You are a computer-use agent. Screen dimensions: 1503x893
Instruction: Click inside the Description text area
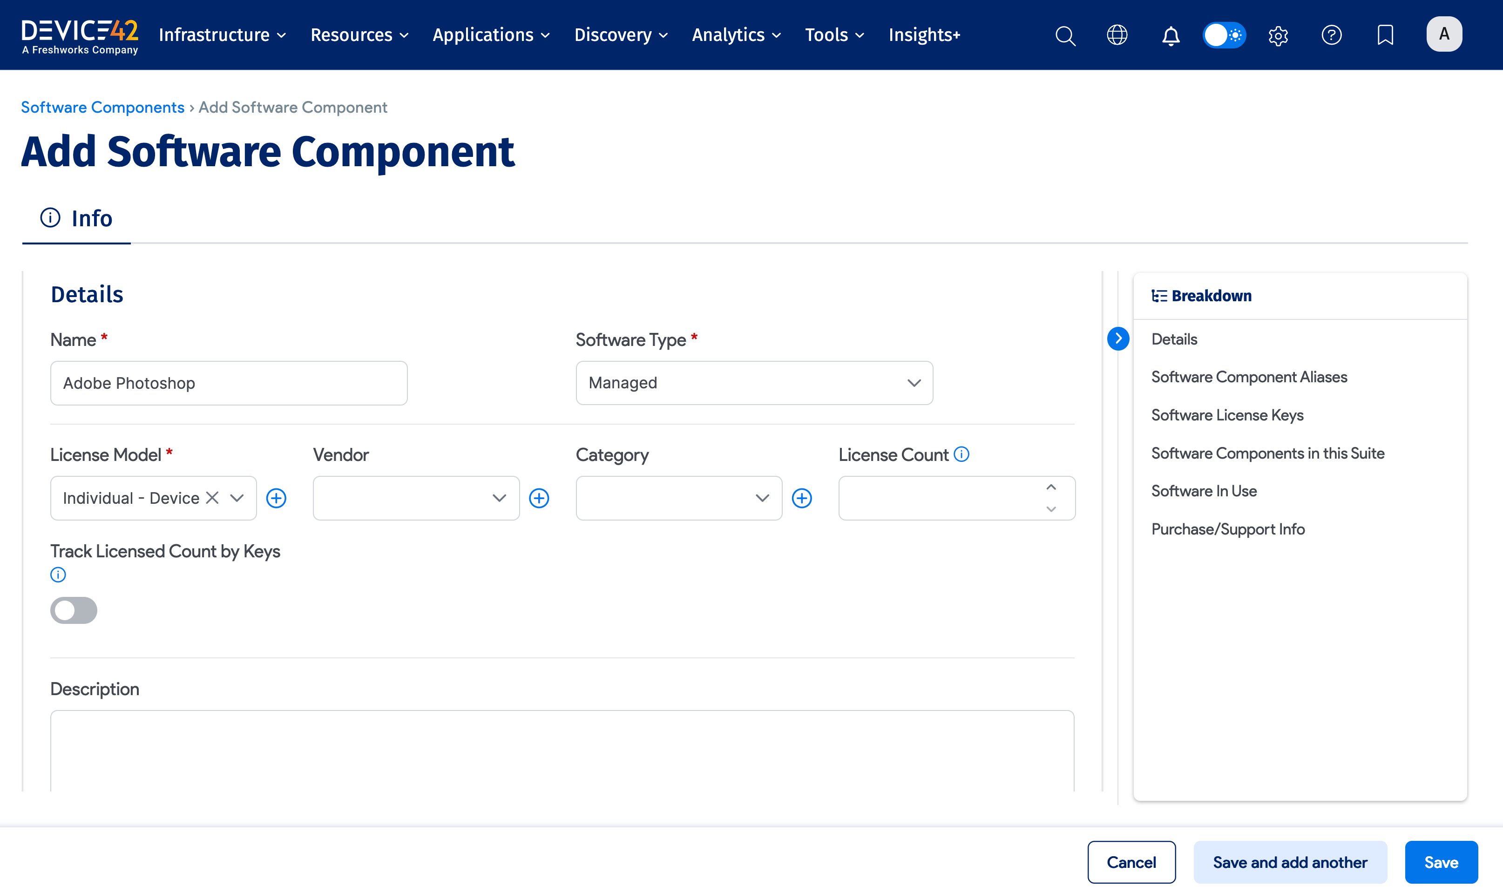(560, 752)
